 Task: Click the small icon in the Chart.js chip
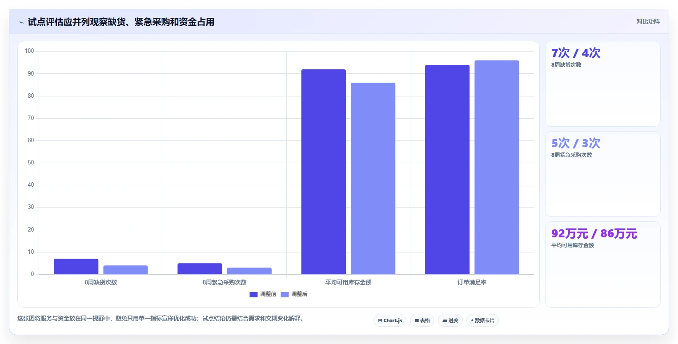pyautogui.click(x=380, y=320)
